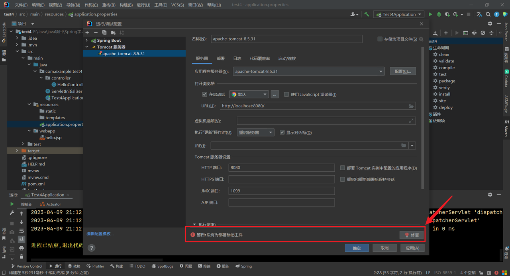Viewport: 510px width, 276px height.
Task: Open Run tool window settings gear
Action: coord(490,195)
